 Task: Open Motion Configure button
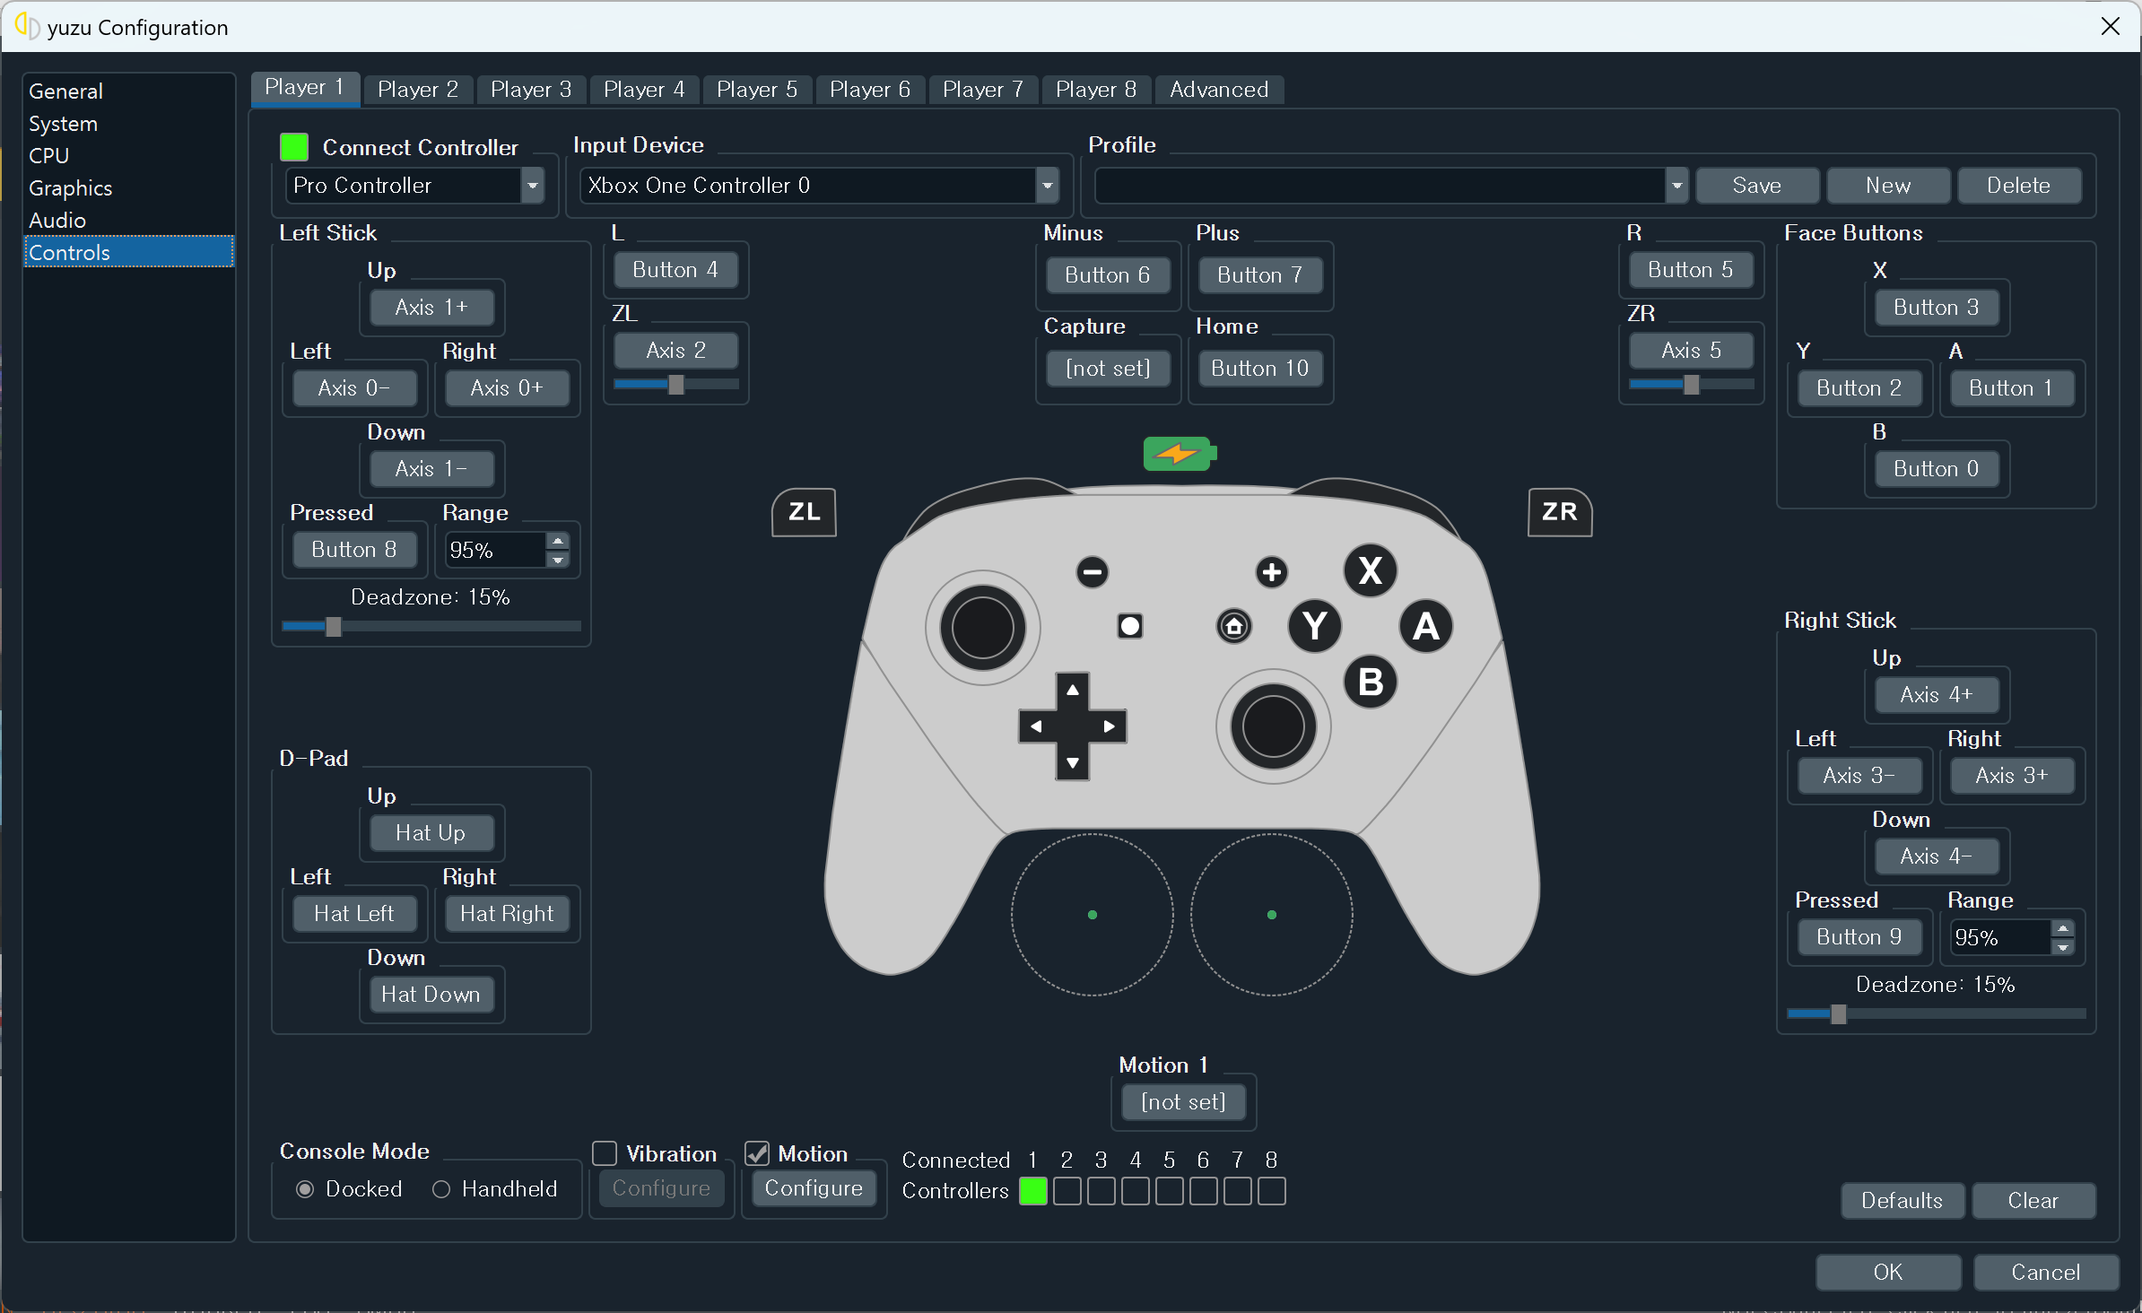point(814,1188)
